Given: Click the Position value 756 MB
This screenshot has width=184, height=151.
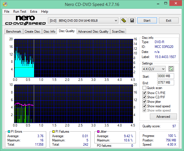Looking at the screenshot, I should pos(171,140).
